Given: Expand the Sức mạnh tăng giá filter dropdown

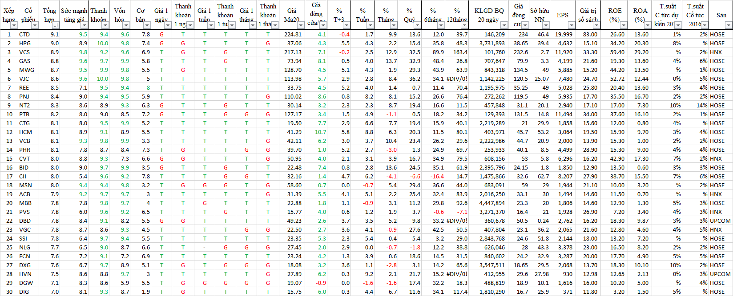Looking at the screenshot, I should 84,25.
